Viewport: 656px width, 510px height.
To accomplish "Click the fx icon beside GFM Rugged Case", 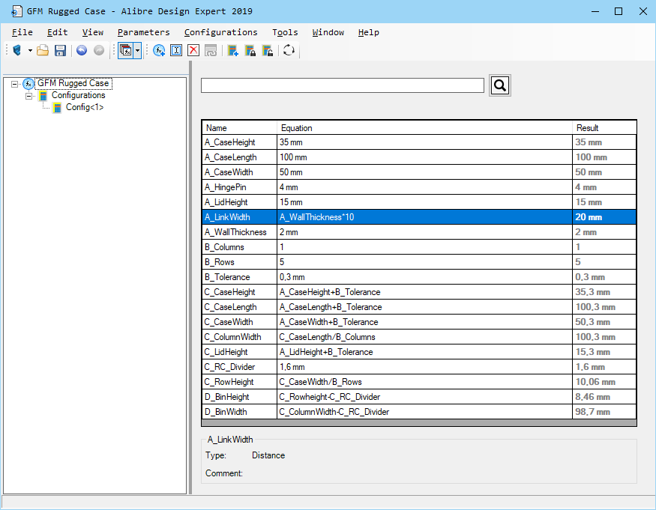I will 28,84.
